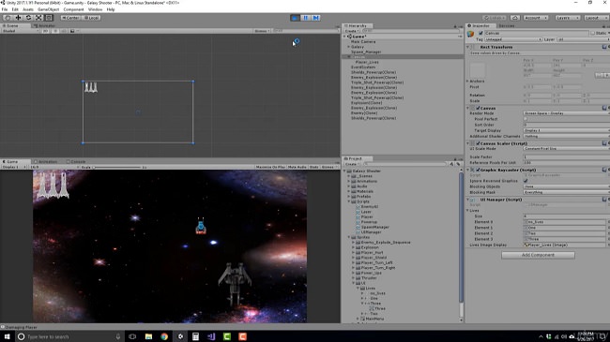Stop play mode via Play button
Viewport: 610px width, 342px height.
[x=296, y=18]
